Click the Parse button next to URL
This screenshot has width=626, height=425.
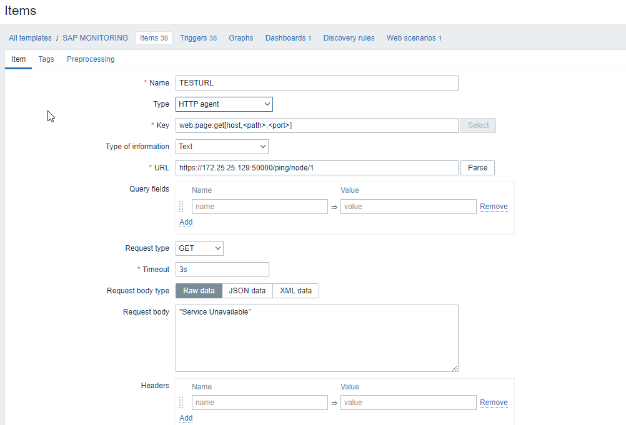pyautogui.click(x=477, y=168)
